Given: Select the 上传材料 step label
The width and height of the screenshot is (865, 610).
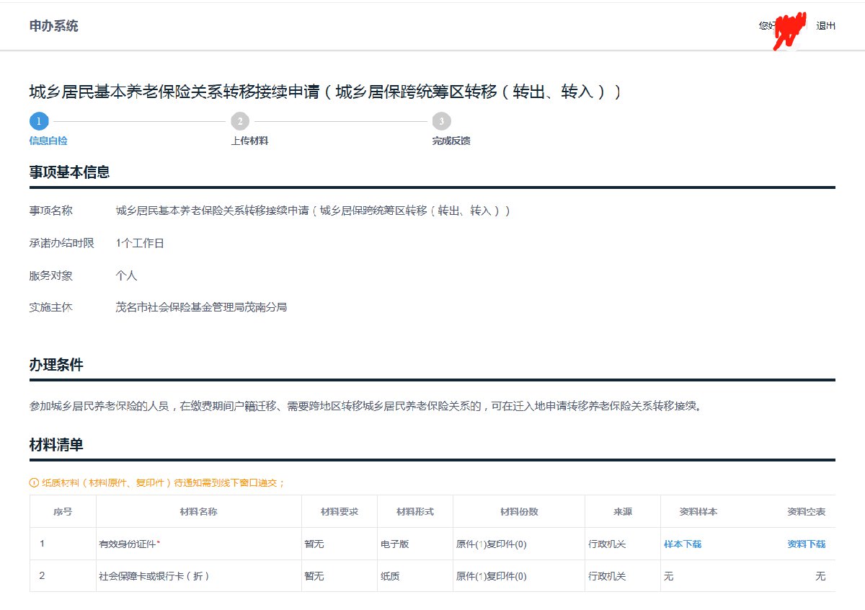Looking at the screenshot, I should pyautogui.click(x=249, y=141).
